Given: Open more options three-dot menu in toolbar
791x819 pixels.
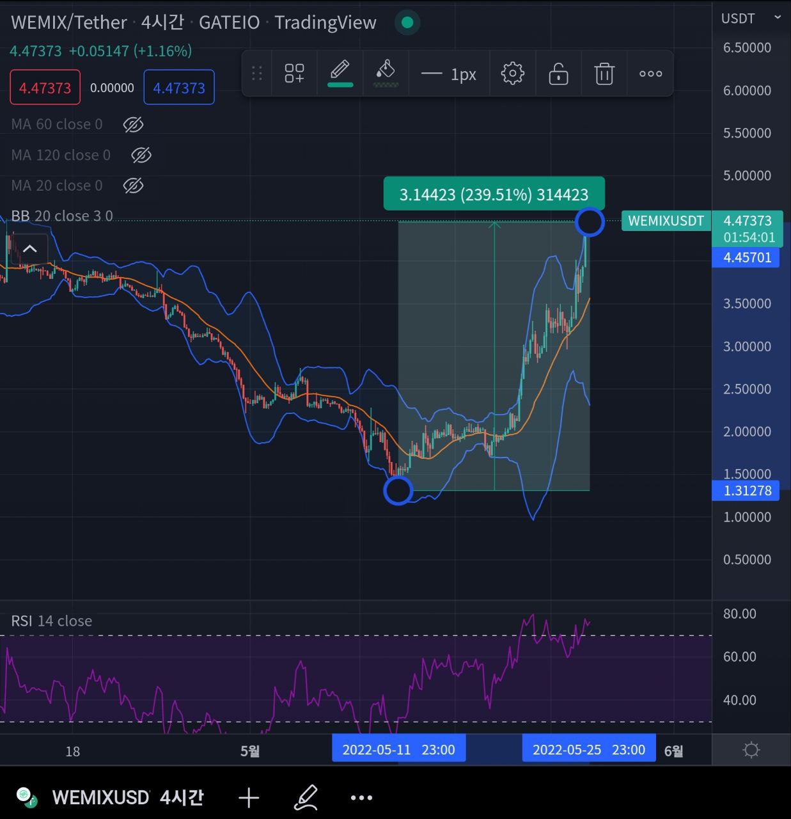Looking at the screenshot, I should [x=650, y=74].
